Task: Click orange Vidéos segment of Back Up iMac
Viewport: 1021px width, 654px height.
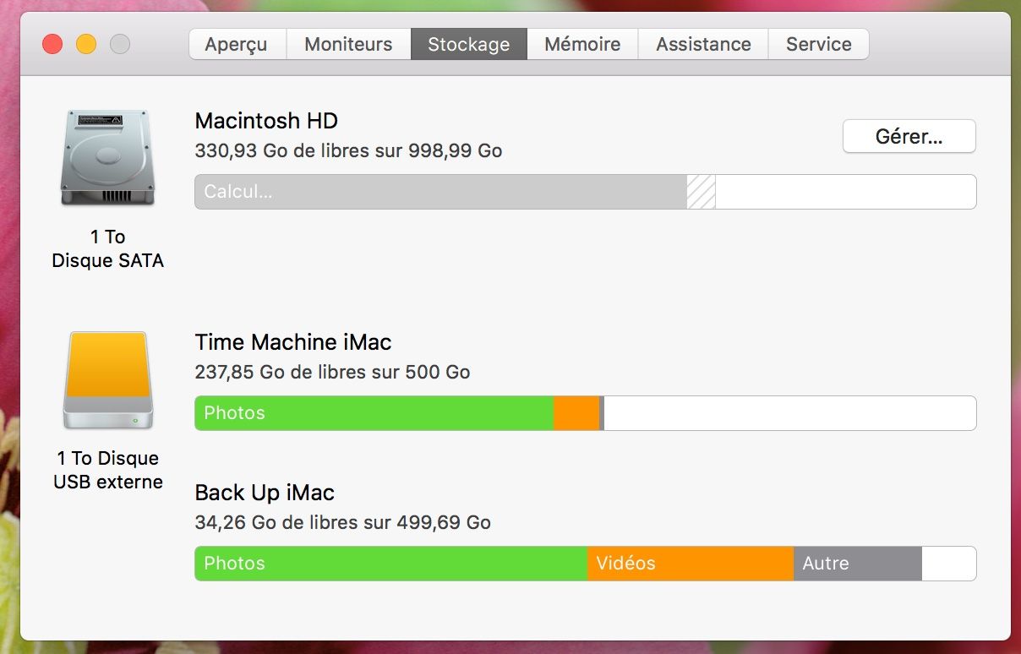Action: pyautogui.click(x=691, y=564)
